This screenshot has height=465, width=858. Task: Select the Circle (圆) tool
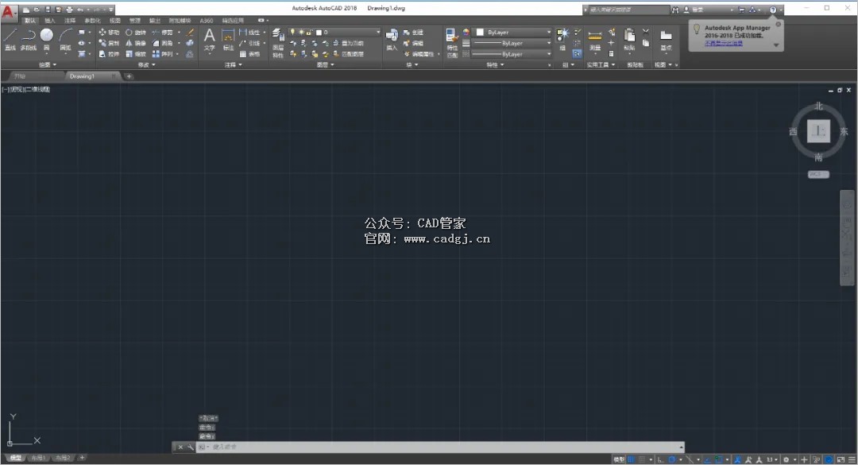pyautogui.click(x=47, y=40)
